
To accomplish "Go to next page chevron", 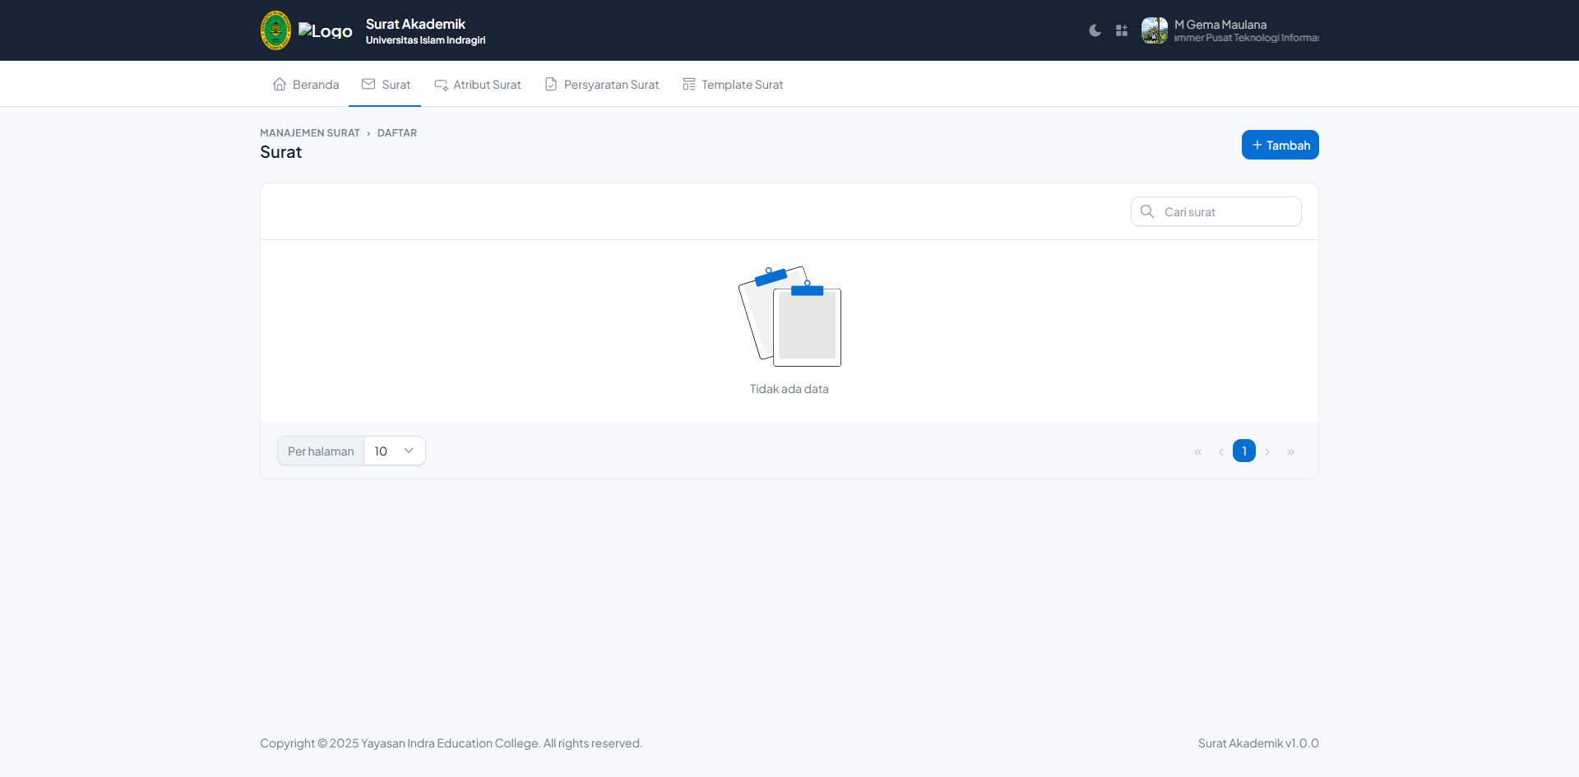I will point(1267,452).
